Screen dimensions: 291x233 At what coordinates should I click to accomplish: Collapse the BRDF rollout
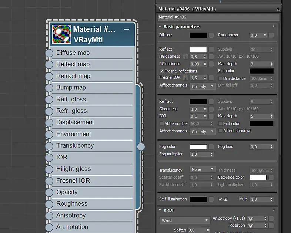[160, 210]
